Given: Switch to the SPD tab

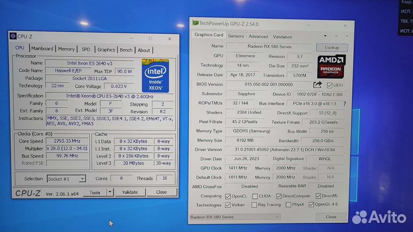Looking at the screenshot, I should (85, 49).
